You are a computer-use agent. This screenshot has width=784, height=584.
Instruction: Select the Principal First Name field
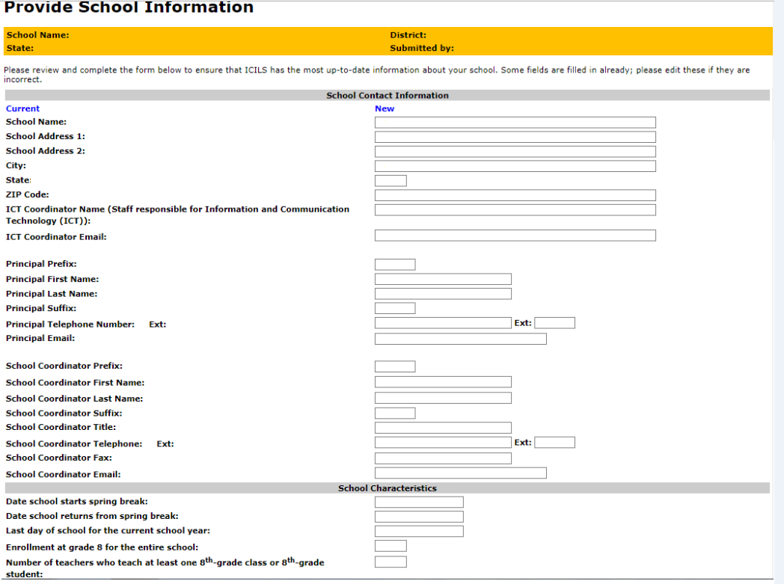click(443, 279)
